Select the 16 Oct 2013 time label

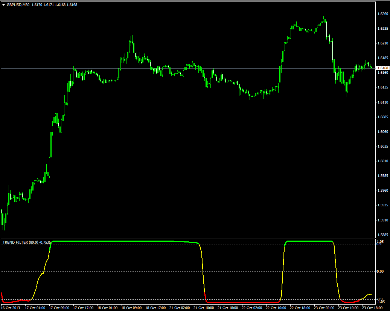point(11,308)
